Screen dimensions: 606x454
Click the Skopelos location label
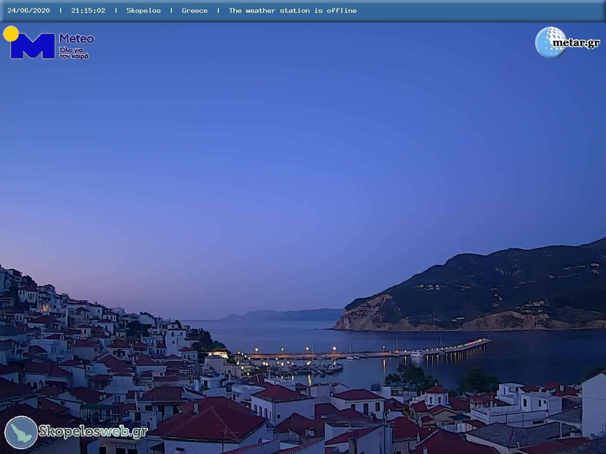(143, 10)
